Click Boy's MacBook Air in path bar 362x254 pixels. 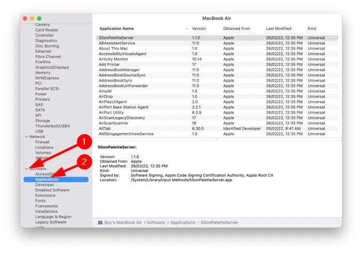123,223
